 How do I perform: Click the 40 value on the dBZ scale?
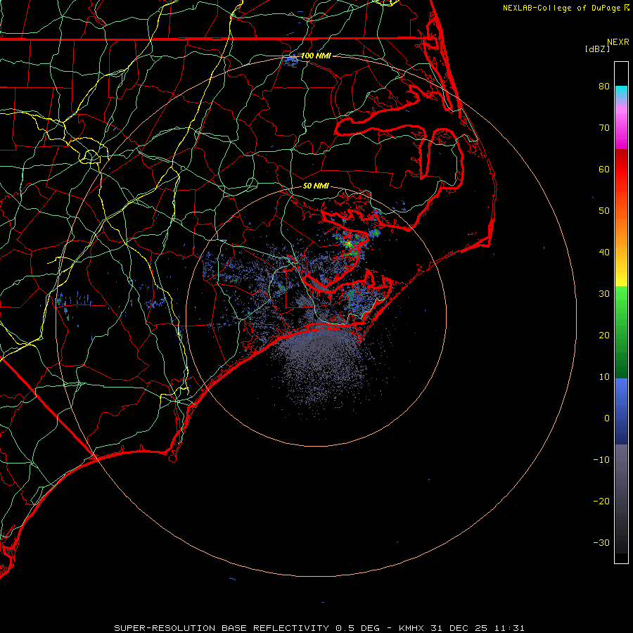coord(604,252)
